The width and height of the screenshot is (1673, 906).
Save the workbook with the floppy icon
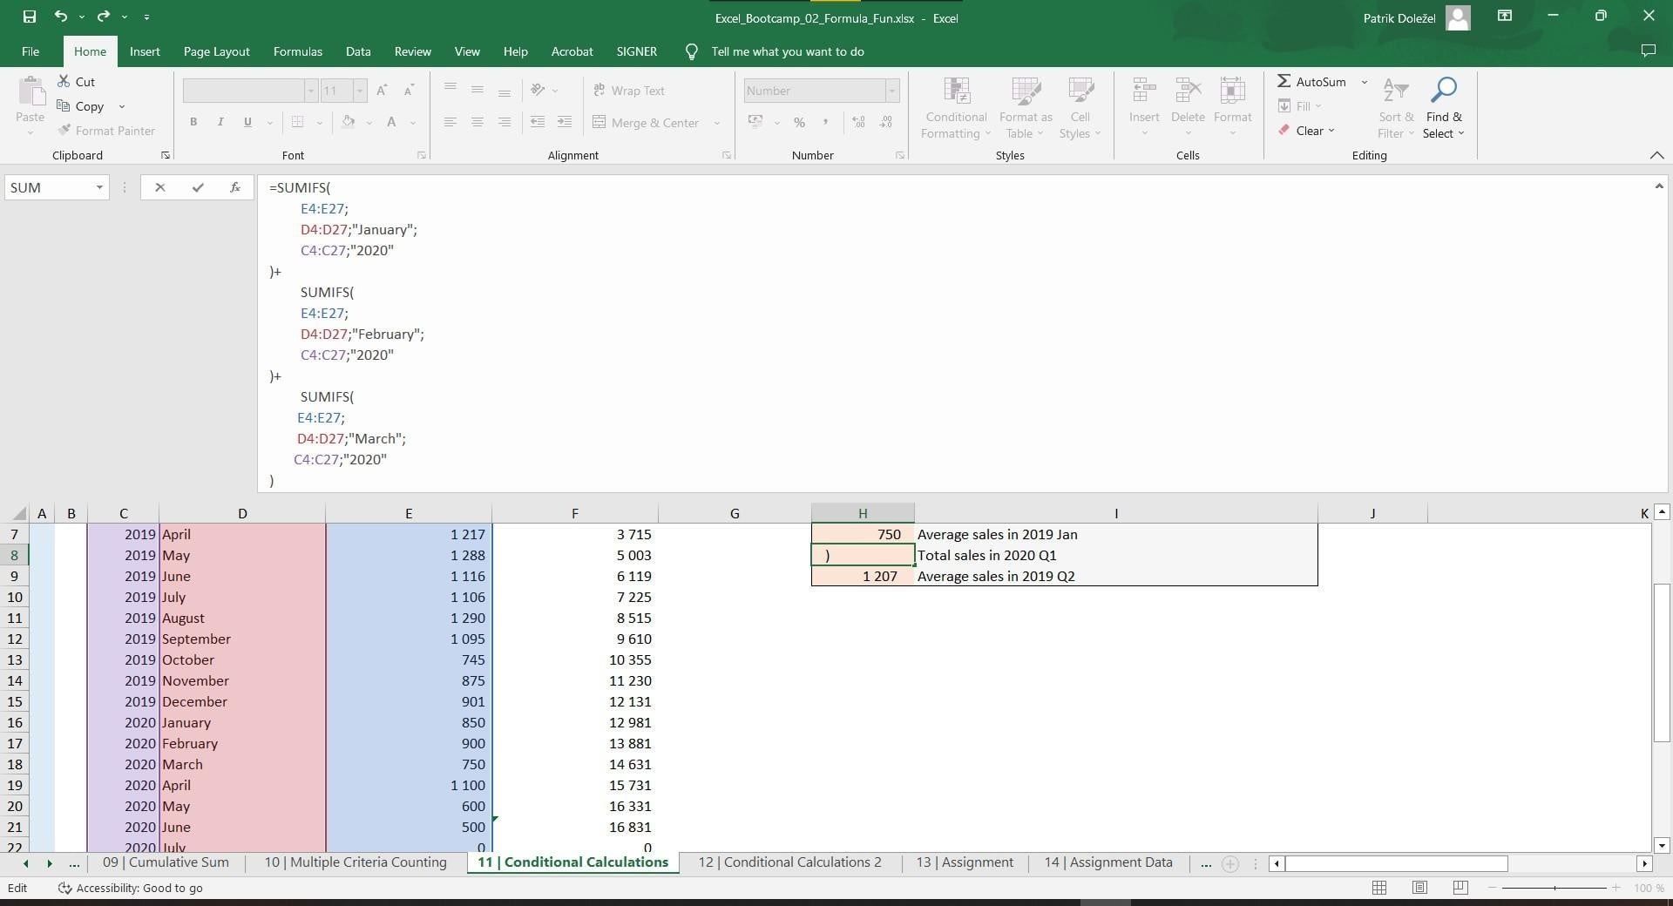pos(30,17)
